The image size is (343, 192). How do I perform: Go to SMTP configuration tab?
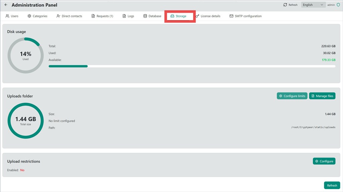246,16
